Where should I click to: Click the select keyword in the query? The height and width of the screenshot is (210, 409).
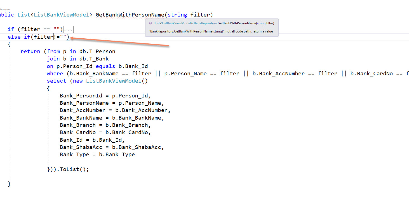coord(56,81)
